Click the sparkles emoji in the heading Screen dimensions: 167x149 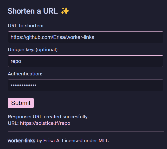pyautogui.click(x=65, y=11)
